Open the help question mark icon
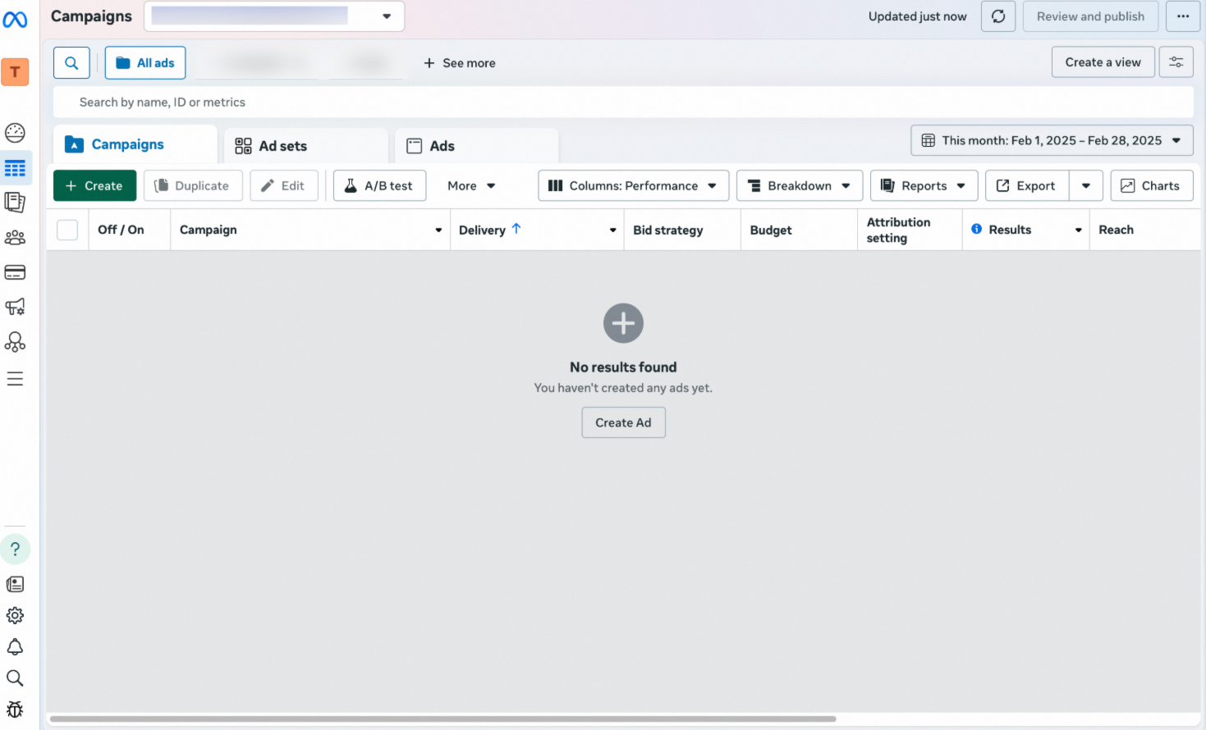The height and width of the screenshot is (730, 1206). [x=15, y=550]
